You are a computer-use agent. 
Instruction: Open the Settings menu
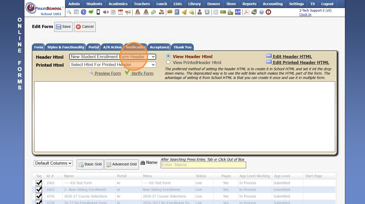coord(296,4)
